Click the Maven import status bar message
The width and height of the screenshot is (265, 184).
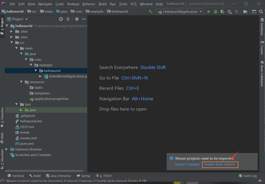[76, 181]
